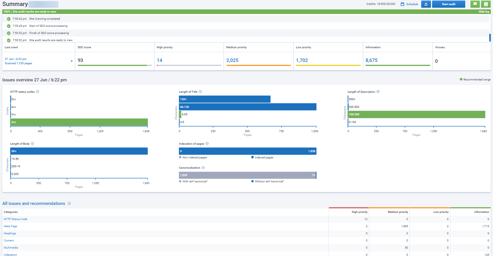The width and height of the screenshot is (493, 256).
Task: Click the High priority column header in issues table
Action: (359, 212)
